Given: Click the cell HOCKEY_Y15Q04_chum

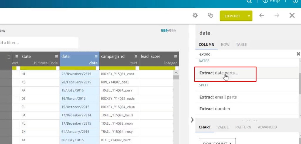Looking at the screenshot, I should tap(119, 107).
